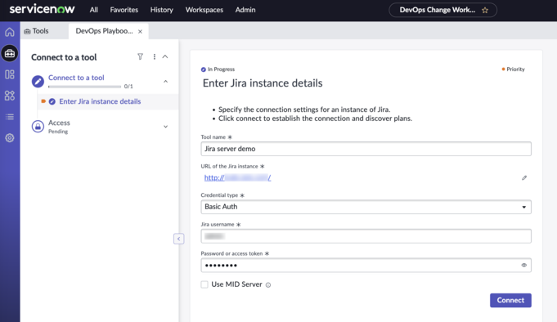Open the Admin menu
Image resolution: width=557 pixels, height=322 pixels.
pyautogui.click(x=245, y=10)
